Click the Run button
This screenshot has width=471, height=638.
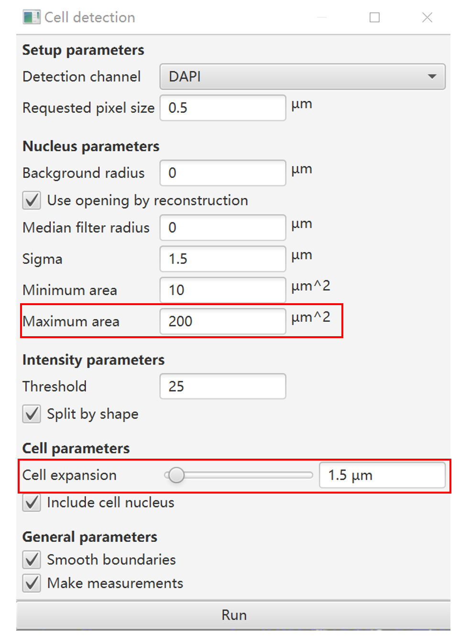click(x=233, y=615)
